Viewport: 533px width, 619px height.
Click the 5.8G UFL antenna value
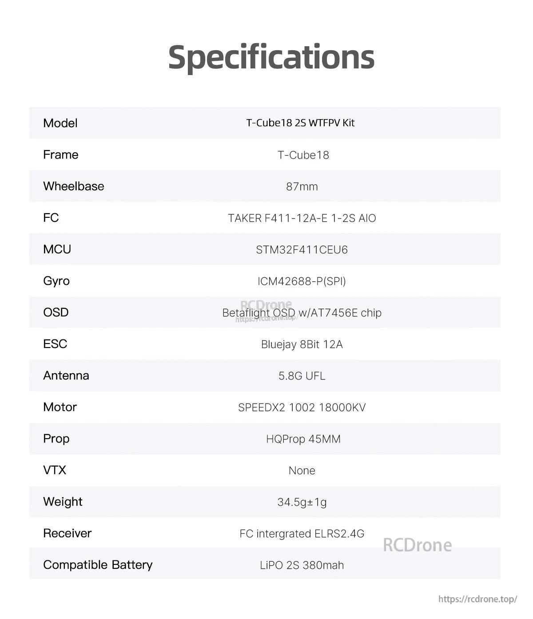302,376
